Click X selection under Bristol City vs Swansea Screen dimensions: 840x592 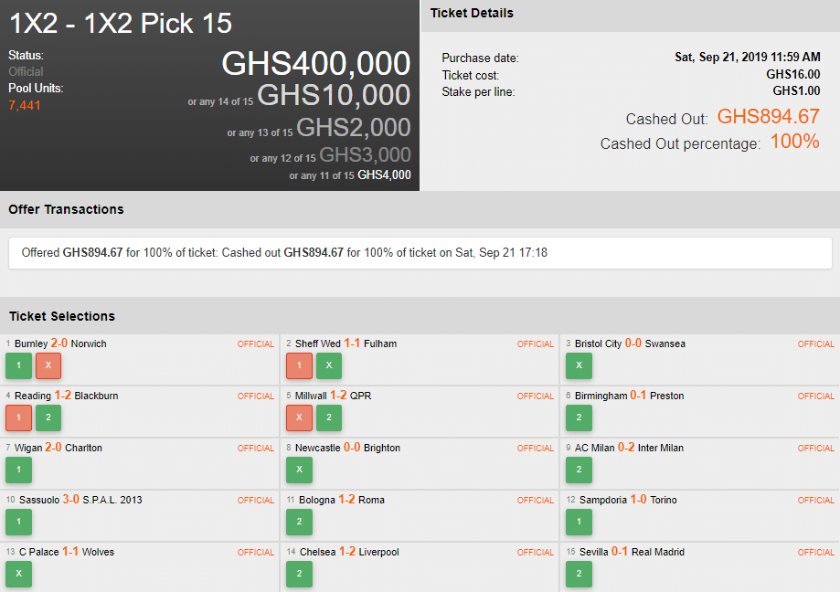579,366
